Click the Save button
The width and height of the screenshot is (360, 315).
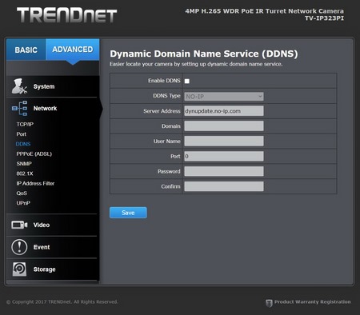point(128,213)
